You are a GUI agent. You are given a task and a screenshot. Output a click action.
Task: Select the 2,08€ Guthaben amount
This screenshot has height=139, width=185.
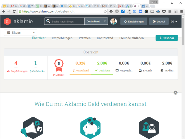[x=102, y=63]
